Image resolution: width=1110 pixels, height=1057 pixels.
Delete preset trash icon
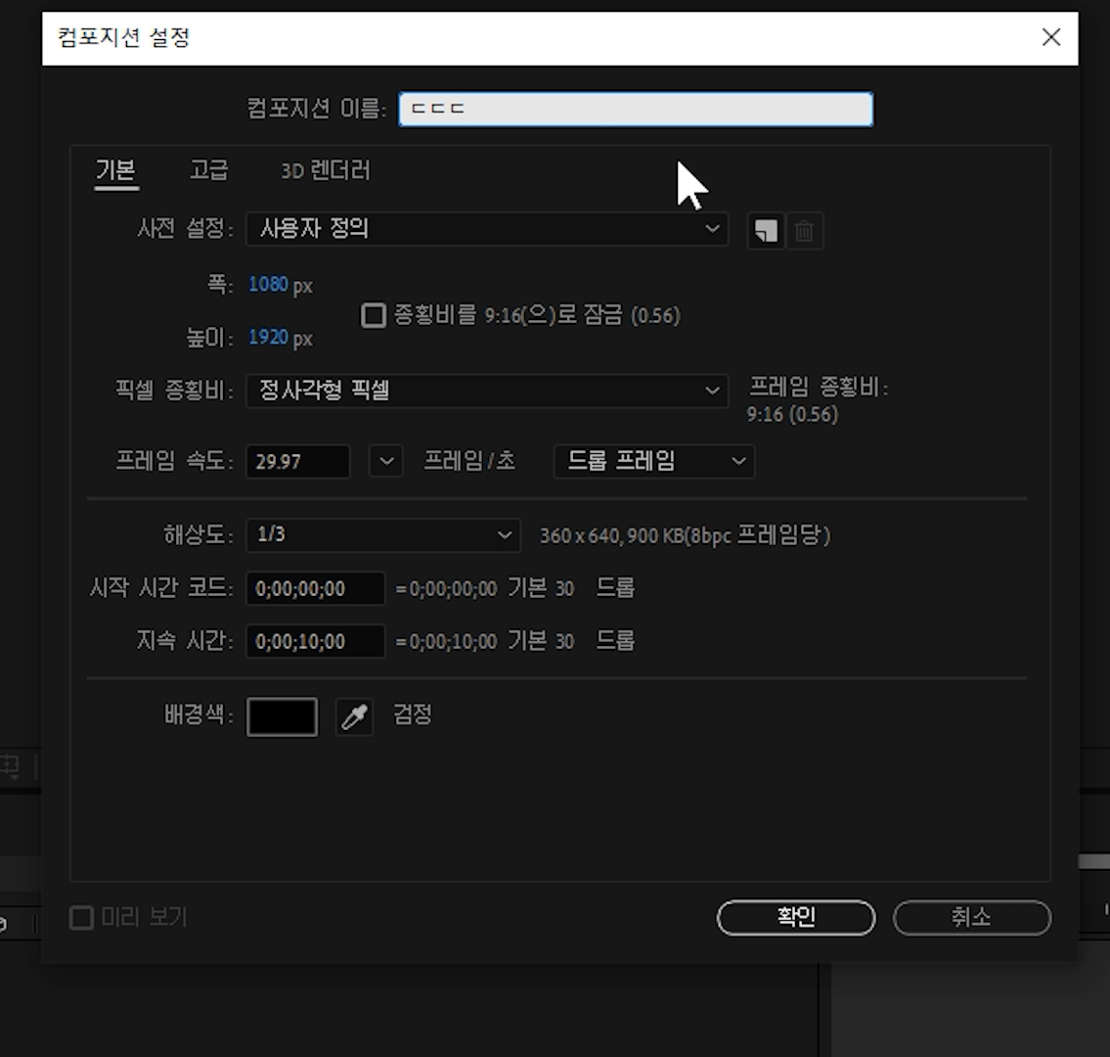[804, 230]
